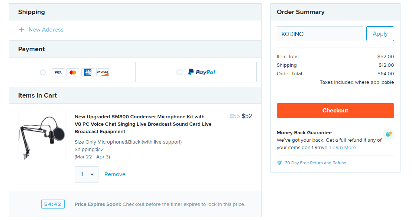Select the PayPal payment radio button
Image resolution: width=412 pixels, height=220 pixels.
pyautogui.click(x=179, y=72)
